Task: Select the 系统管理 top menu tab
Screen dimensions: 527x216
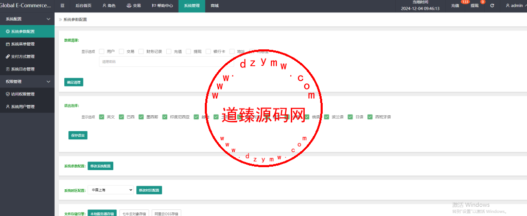Action: point(191,6)
